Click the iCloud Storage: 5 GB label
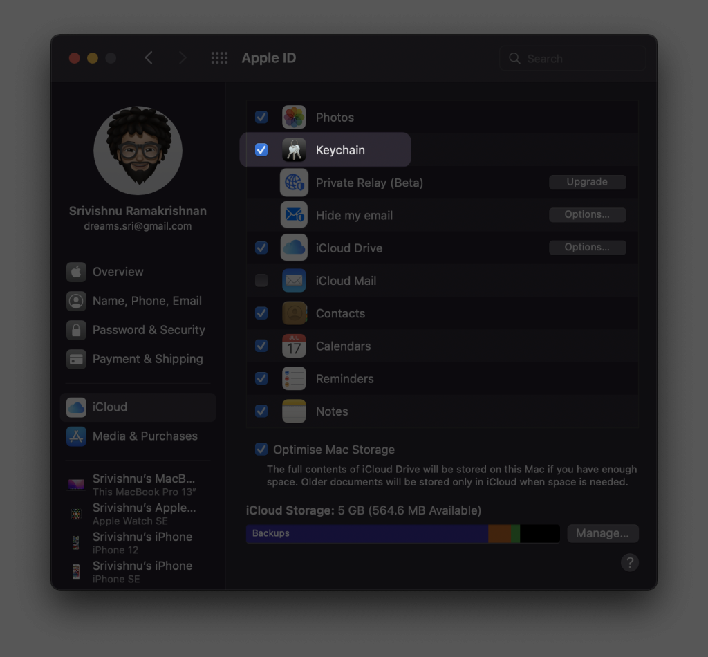 [364, 510]
